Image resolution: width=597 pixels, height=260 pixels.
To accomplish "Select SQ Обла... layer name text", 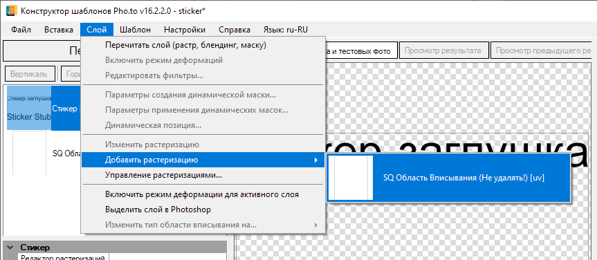I will [66, 153].
